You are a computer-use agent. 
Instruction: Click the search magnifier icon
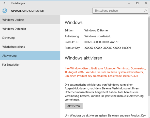145,11
